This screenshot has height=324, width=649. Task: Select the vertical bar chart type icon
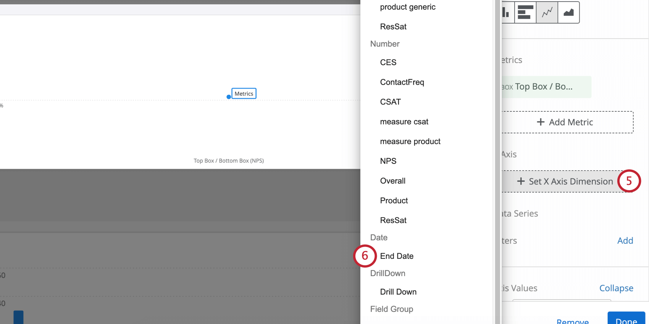pos(507,13)
